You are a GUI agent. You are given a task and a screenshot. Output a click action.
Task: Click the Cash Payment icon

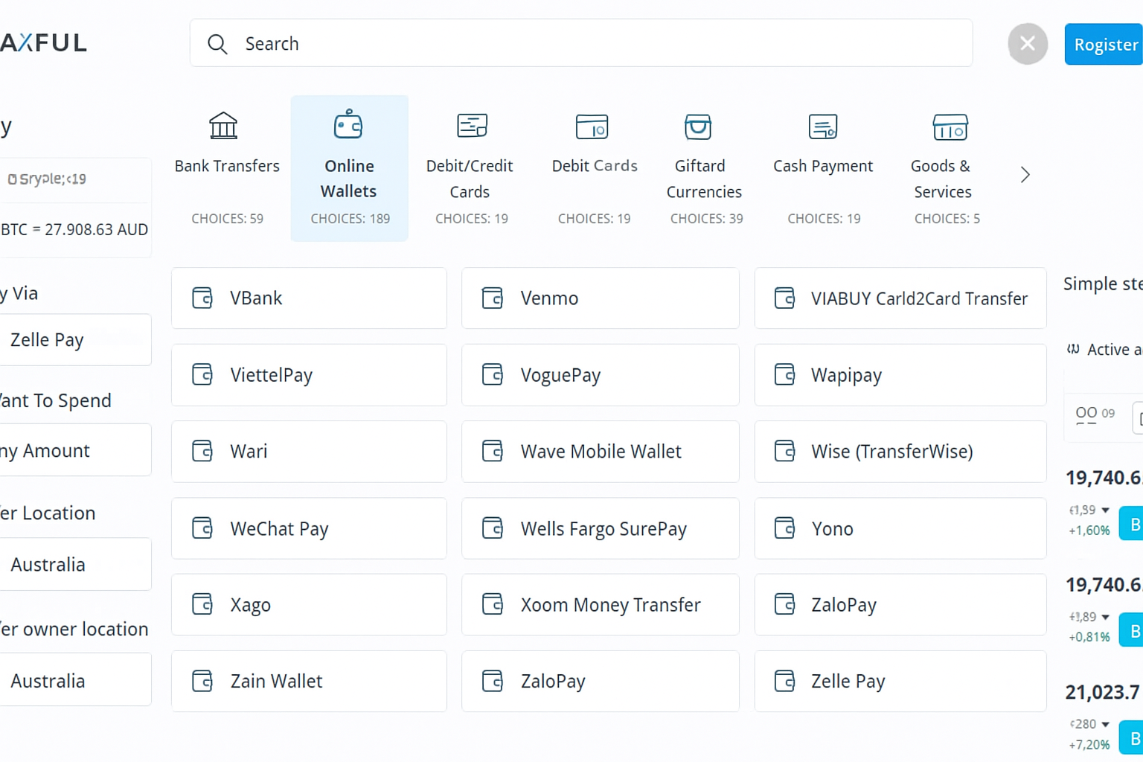click(x=823, y=127)
